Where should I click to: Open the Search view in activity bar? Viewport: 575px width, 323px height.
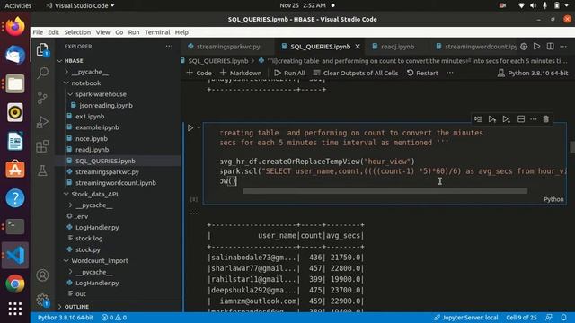(x=42, y=73)
